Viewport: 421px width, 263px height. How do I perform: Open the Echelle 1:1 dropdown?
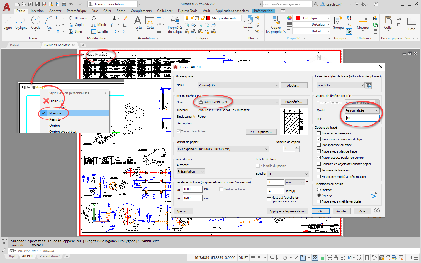288,174
